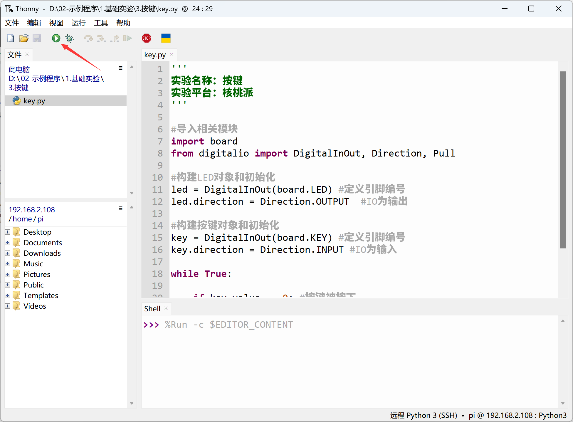Expand the Downloads folder
Viewport: 573px width, 422px height.
point(8,253)
